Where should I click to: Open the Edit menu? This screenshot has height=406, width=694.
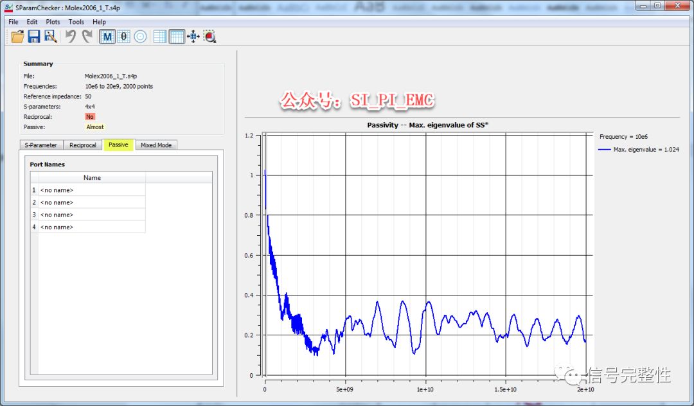(x=32, y=22)
